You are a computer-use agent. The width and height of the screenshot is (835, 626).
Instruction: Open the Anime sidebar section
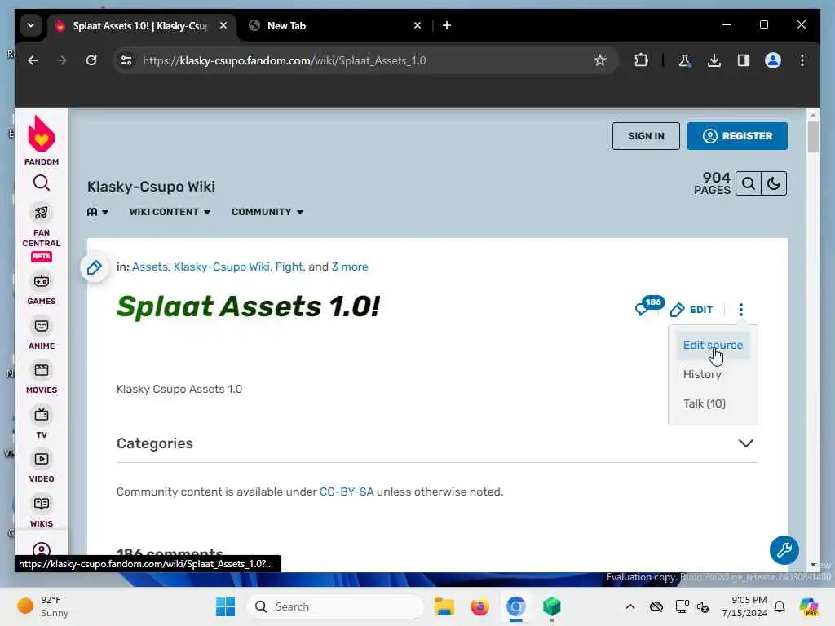(42, 333)
